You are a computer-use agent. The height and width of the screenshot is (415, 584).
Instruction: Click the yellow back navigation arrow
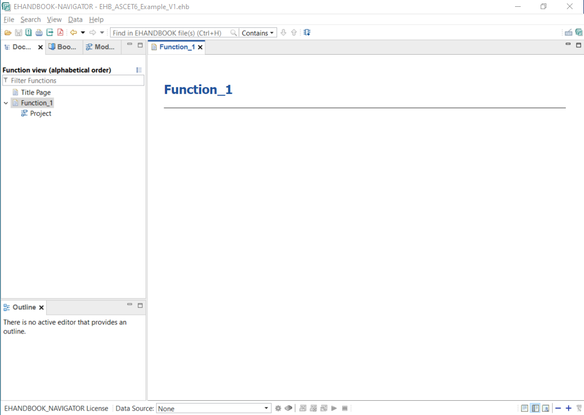(73, 33)
